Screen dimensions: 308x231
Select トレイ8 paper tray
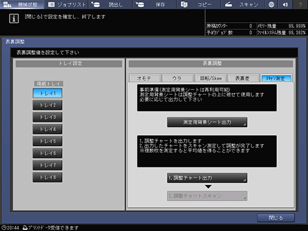[48, 177]
